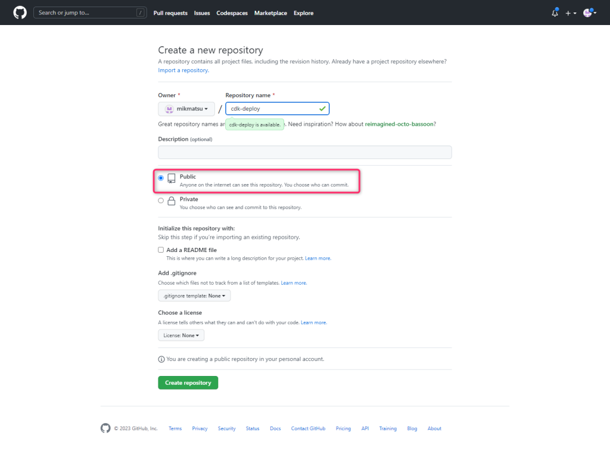Click the info icon above Create repository
The height and width of the screenshot is (454, 610).
point(161,359)
